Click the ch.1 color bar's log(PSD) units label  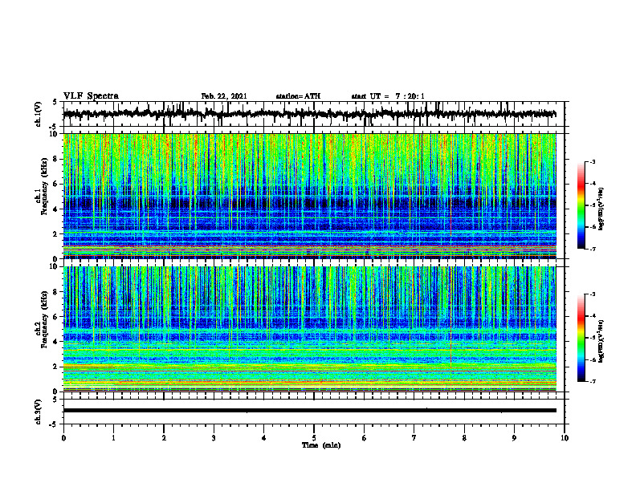[602, 209]
